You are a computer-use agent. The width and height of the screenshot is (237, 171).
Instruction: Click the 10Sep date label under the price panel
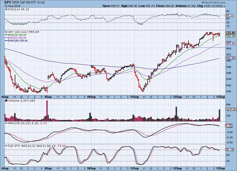point(91,97)
